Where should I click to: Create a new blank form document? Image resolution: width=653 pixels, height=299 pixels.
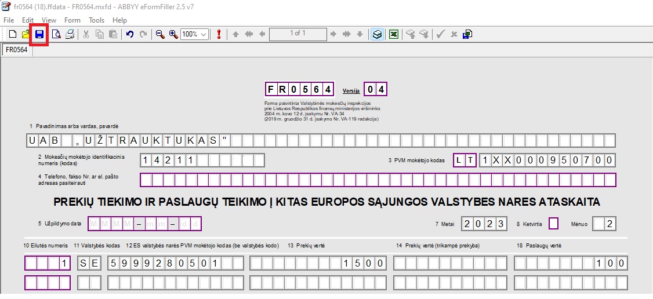(x=13, y=35)
